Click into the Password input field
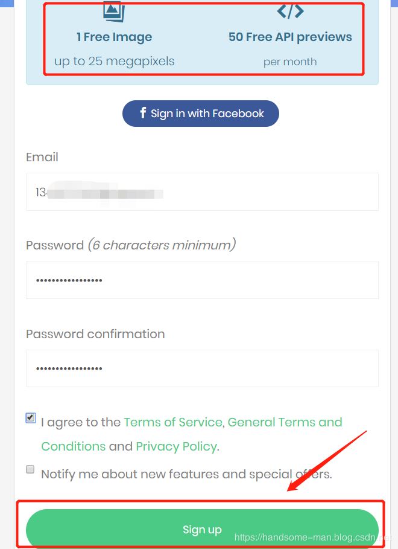 (x=202, y=280)
